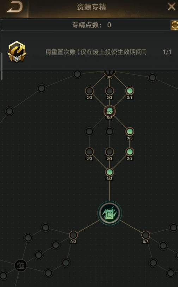Tap the warehouse building node
178x287 pixels.
click(20, 265)
